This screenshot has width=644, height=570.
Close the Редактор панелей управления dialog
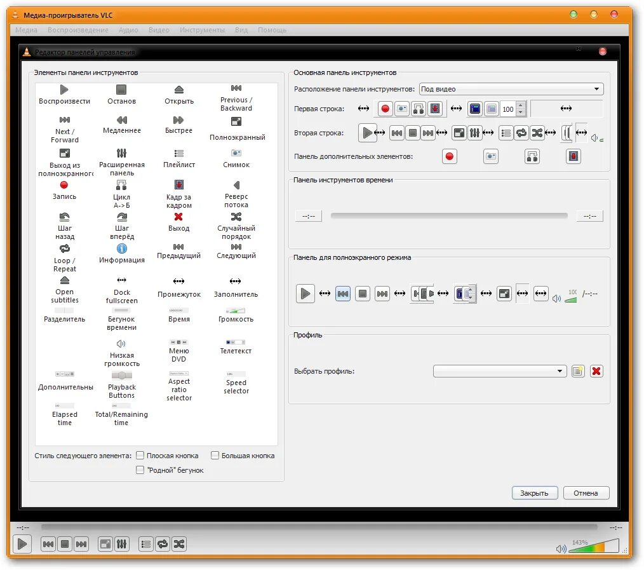point(603,51)
